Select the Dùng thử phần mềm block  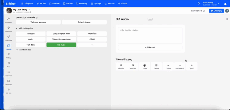61,34
